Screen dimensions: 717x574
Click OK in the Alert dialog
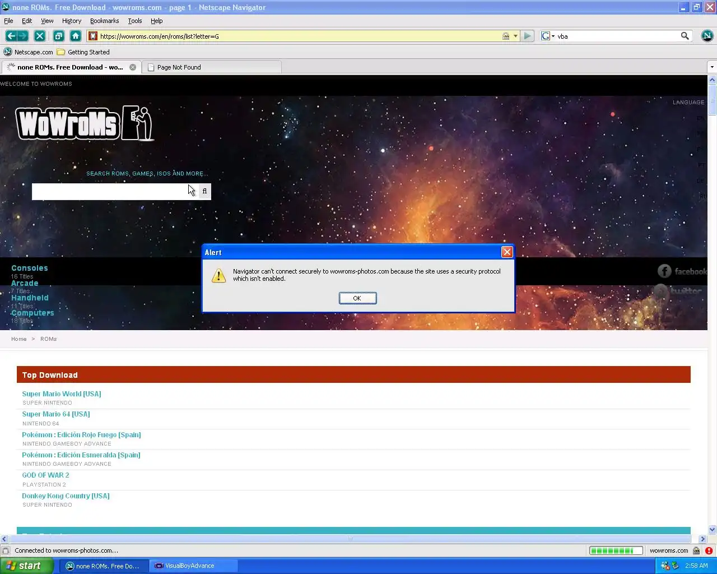[x=357, y=298]
